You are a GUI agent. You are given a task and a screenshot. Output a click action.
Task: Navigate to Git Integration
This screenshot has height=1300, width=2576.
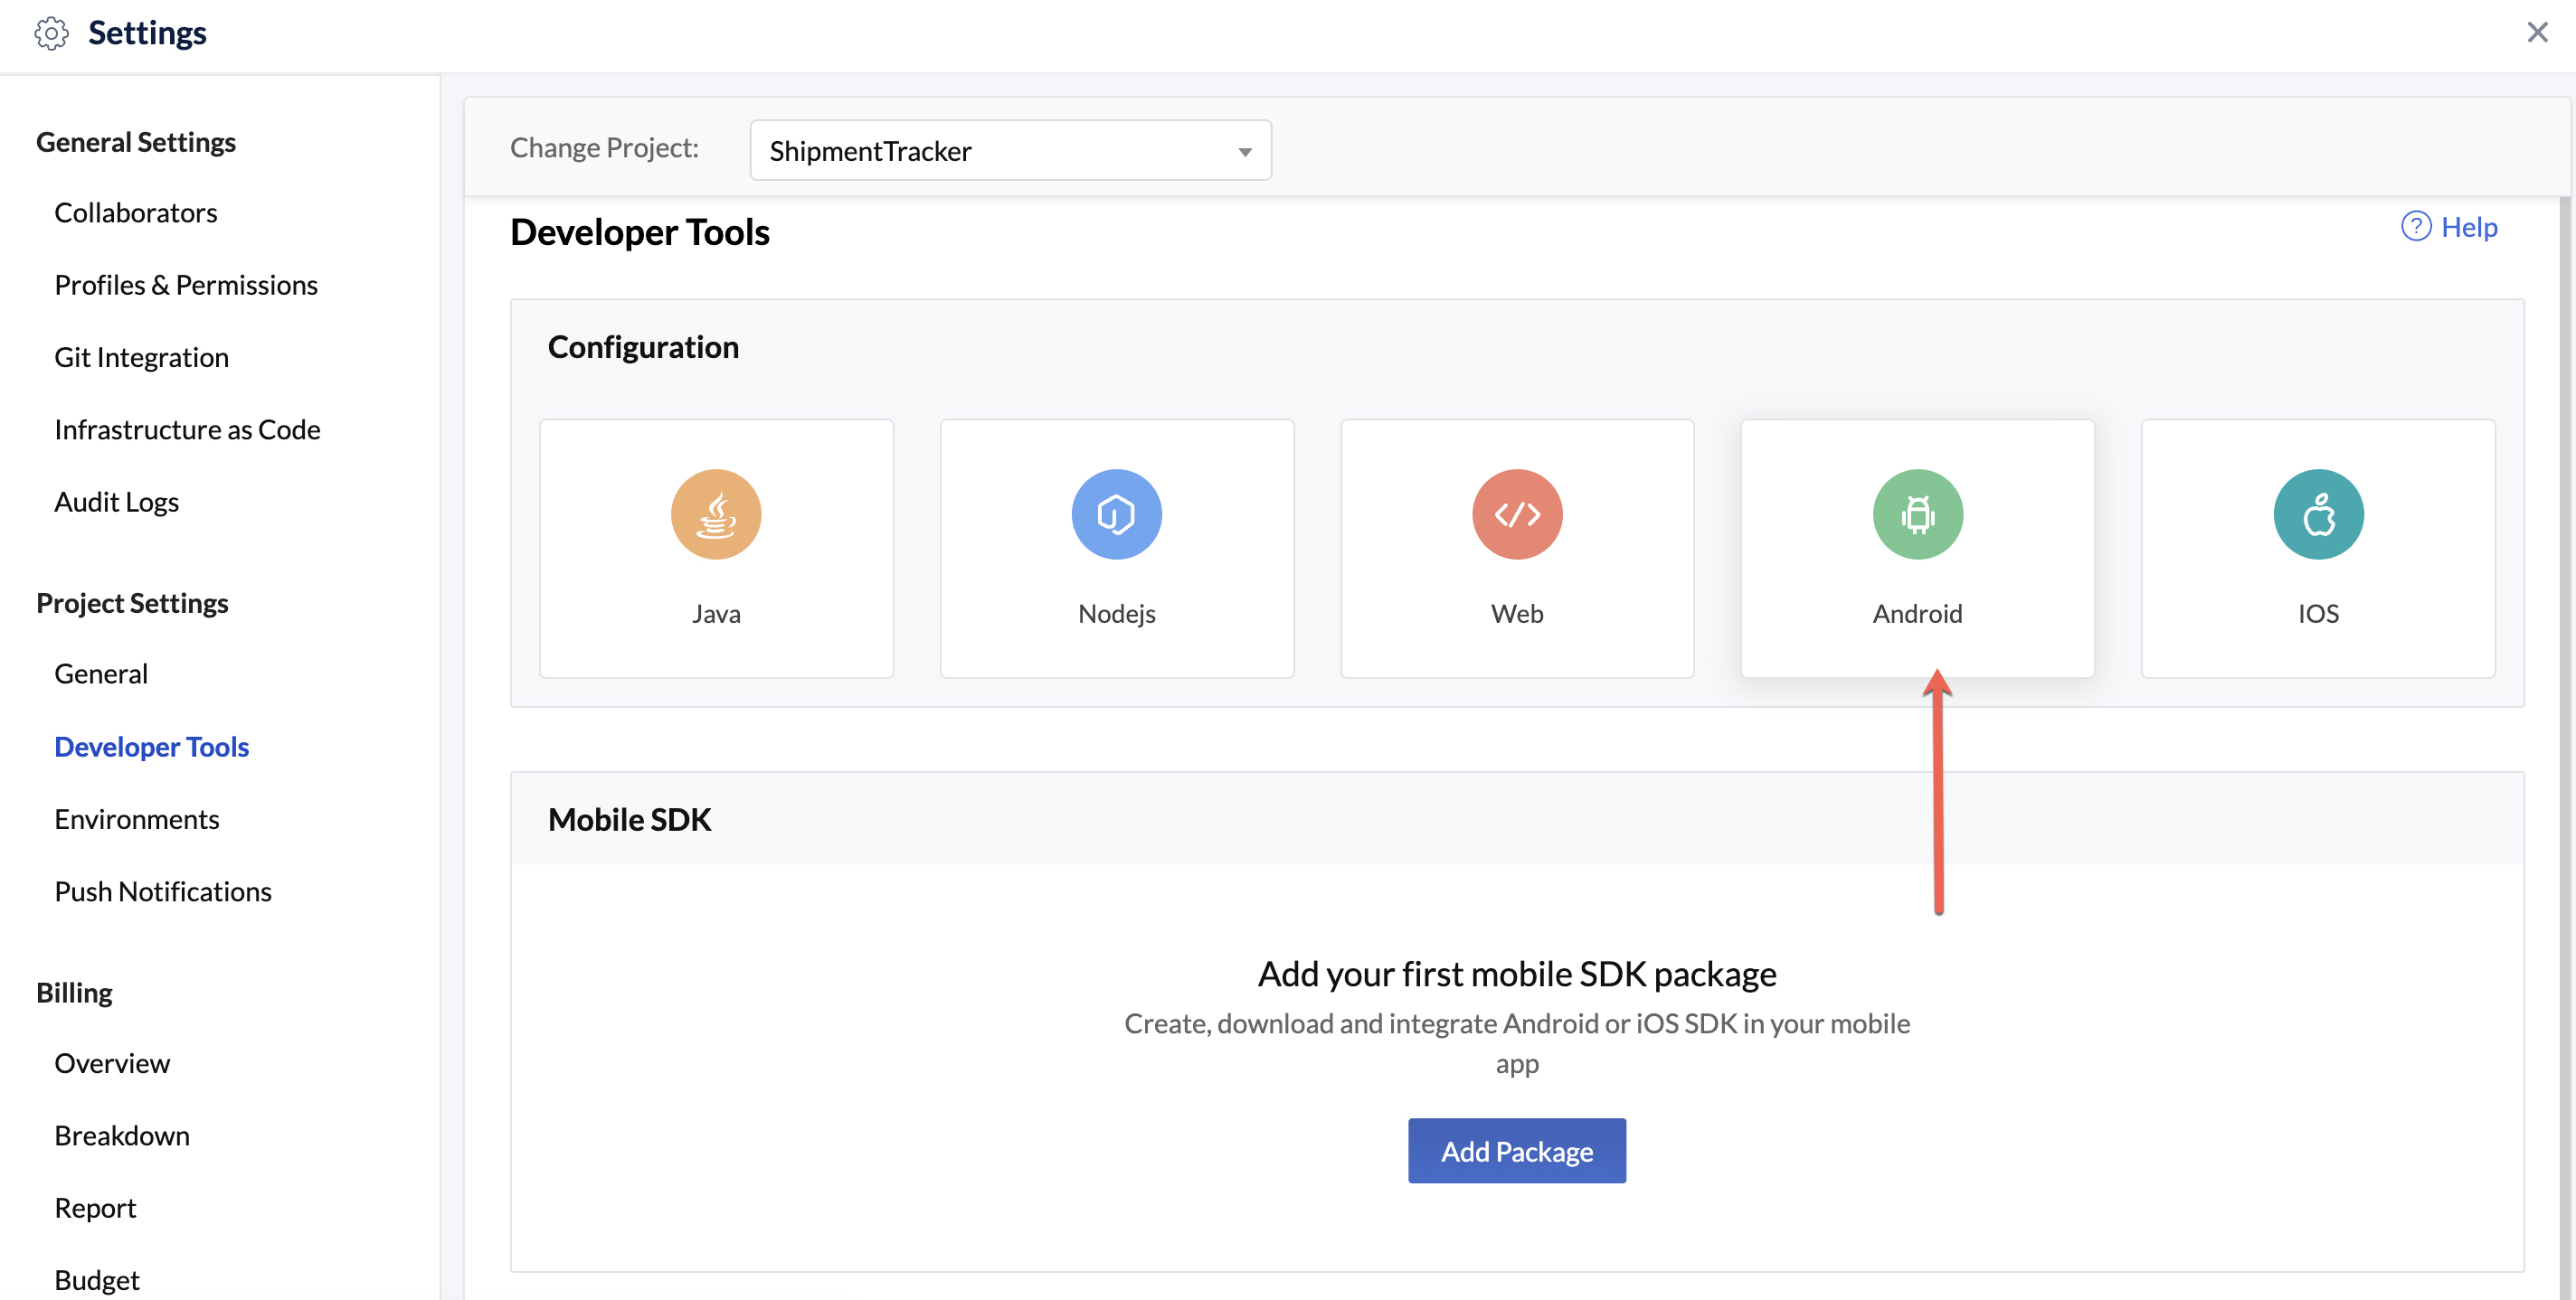click(x=141, y=357)
